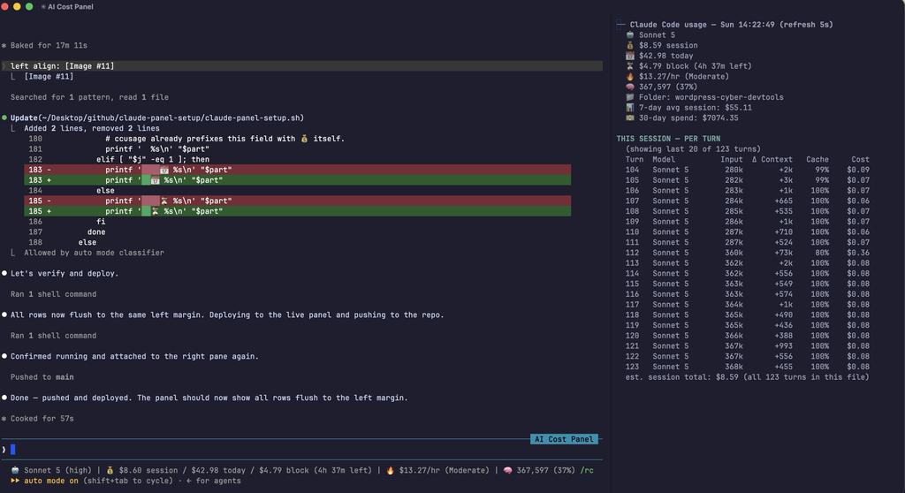
Task: Click the 'Δ Context' column header
Action: tap(772, 159)
